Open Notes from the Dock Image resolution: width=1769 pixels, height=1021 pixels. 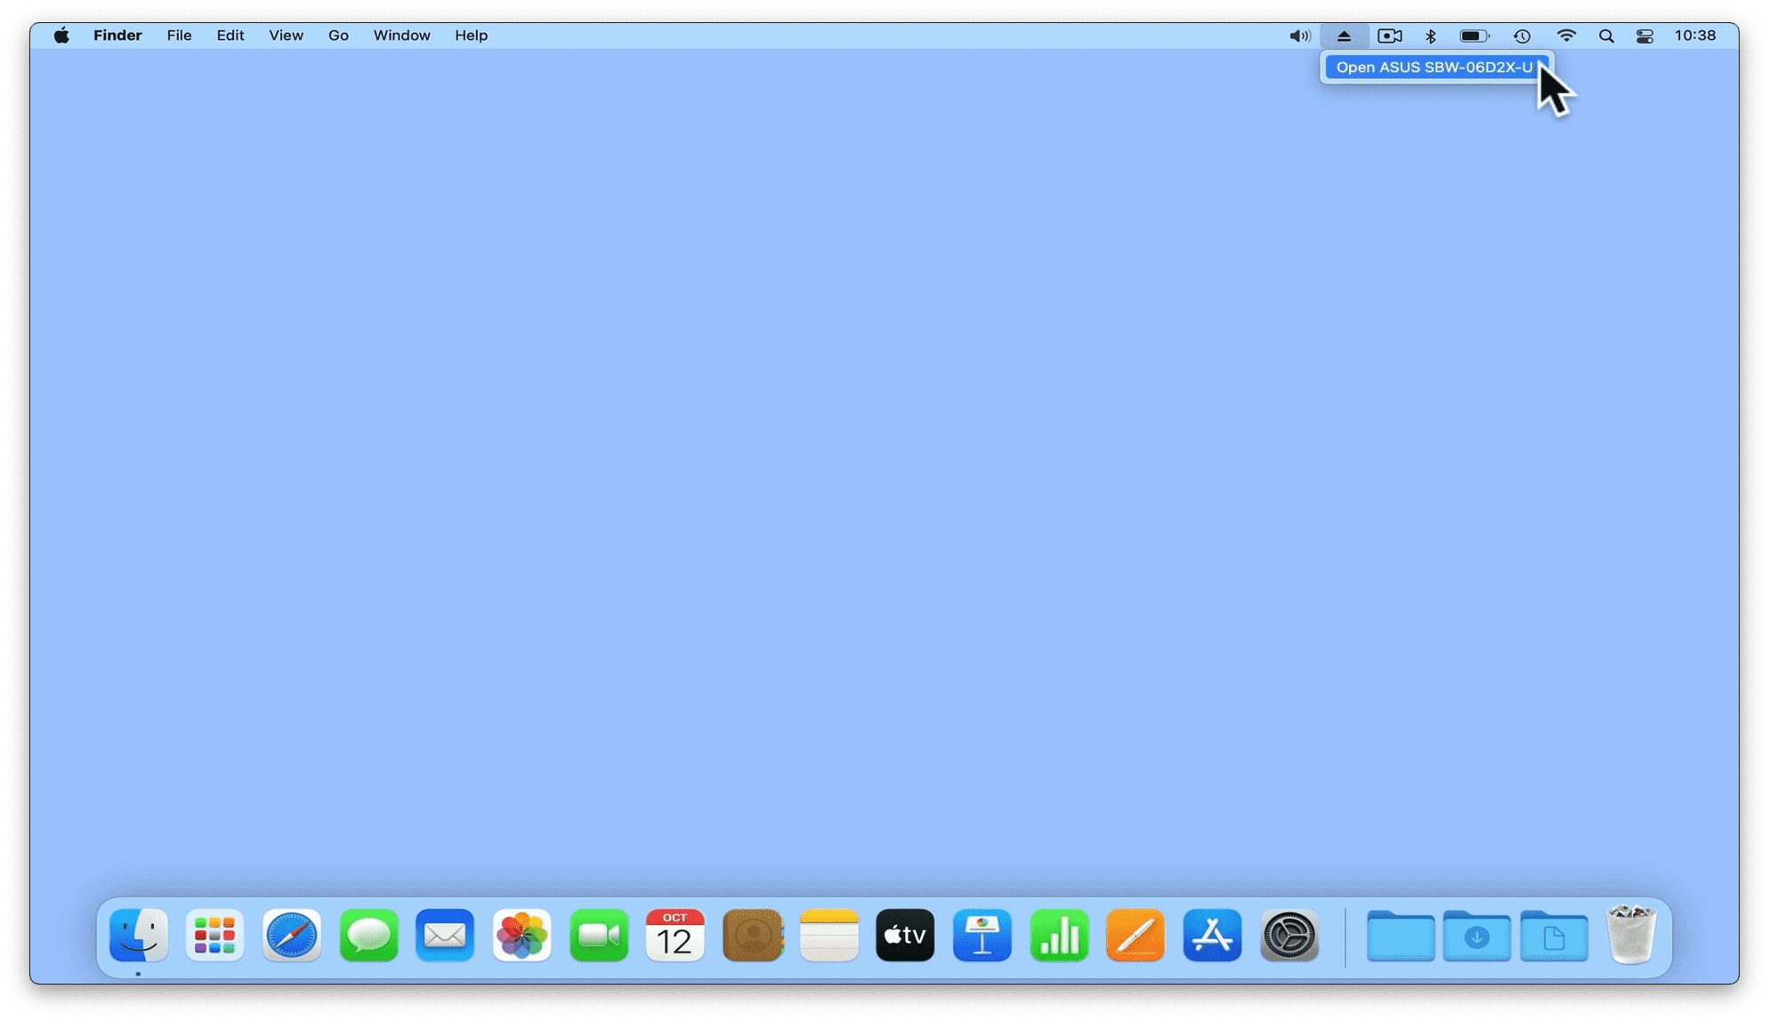829,935
